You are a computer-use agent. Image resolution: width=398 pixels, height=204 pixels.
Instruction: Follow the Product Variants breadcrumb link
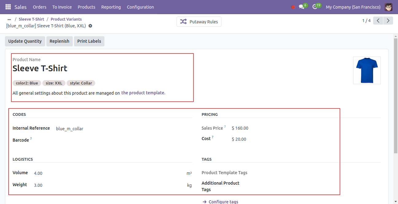tap(66, 19)
